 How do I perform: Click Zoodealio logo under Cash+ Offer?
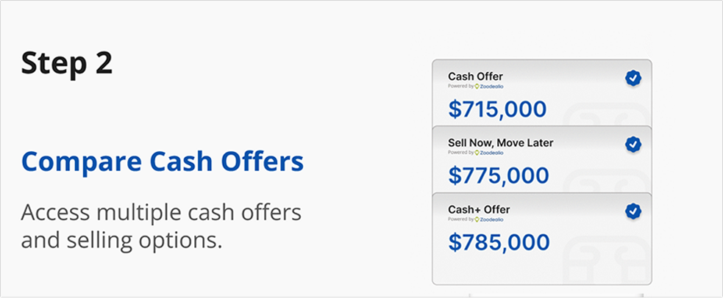click(489, 219)
